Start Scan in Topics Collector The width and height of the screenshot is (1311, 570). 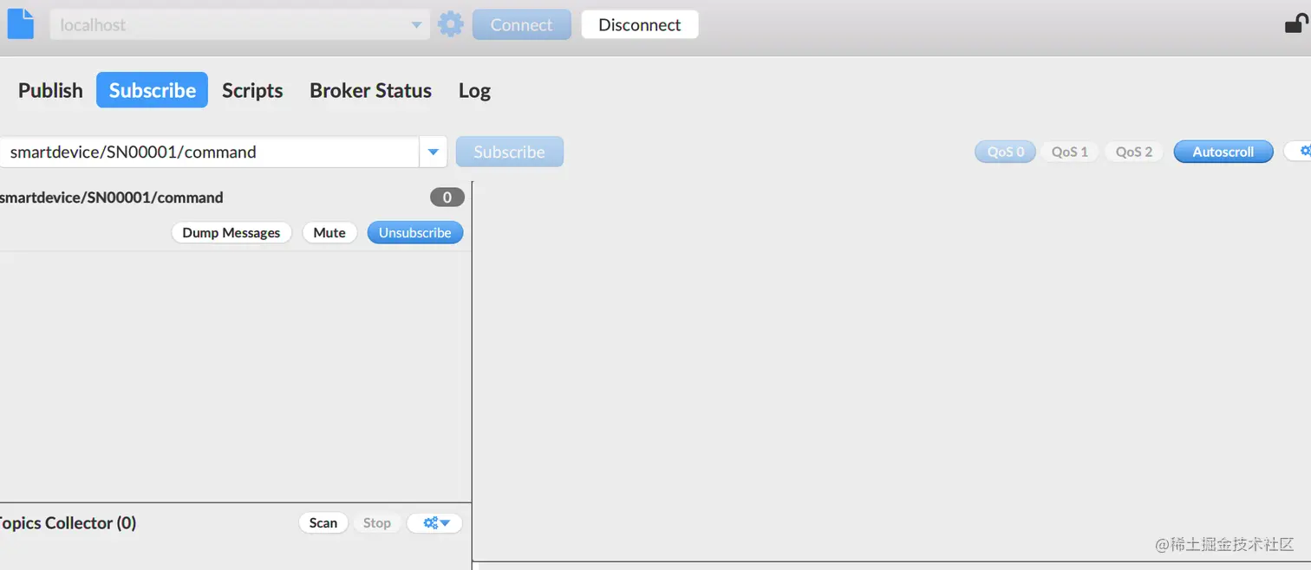[x=323, y=523]
